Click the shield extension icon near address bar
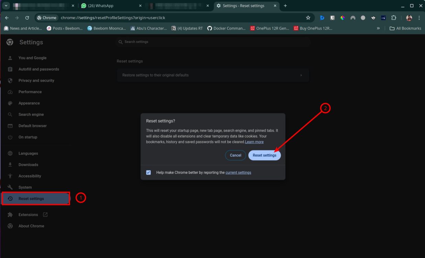This screenshot has height=258, width=425. (332, 18)
